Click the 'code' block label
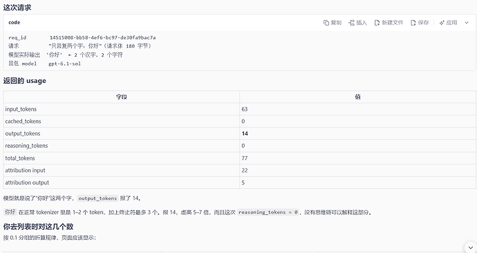 pyautogui.click(x=15, y=23)
